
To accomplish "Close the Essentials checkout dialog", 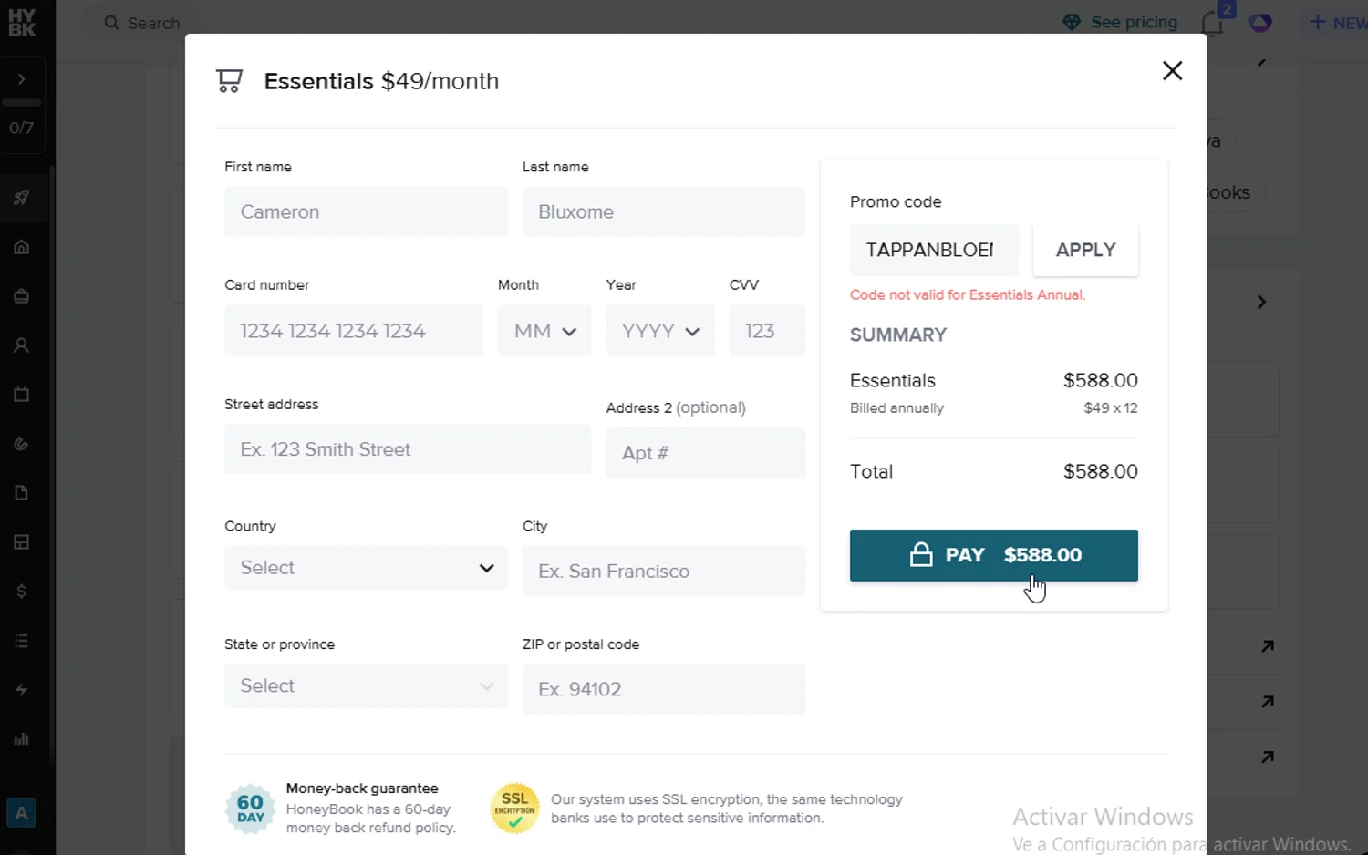I will click(1173, 70).
